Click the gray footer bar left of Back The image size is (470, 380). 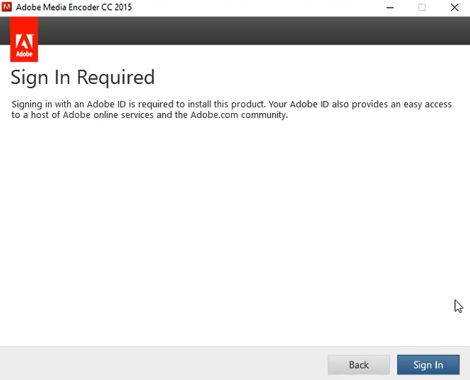163,364
